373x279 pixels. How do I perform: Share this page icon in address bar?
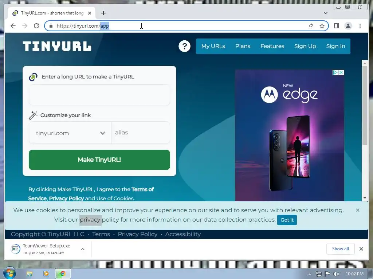point(310,26)
